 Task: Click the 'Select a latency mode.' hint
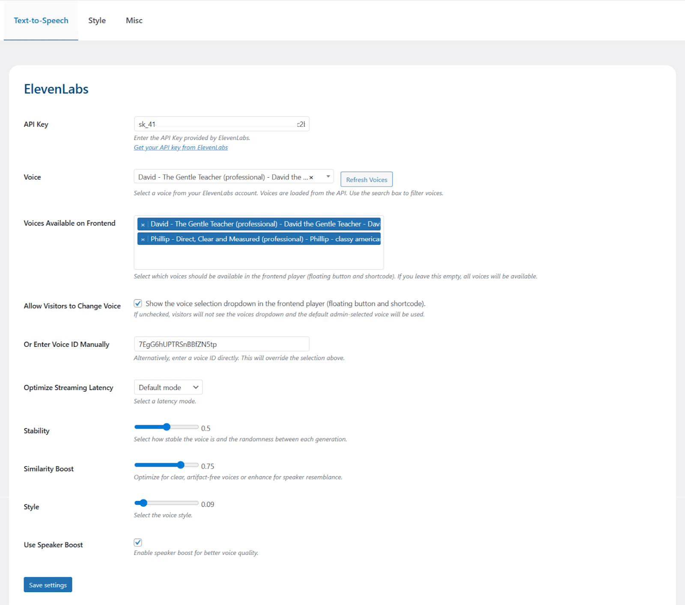pos(165,401)
